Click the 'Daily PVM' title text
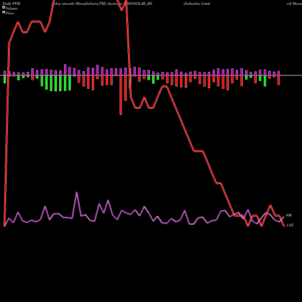 click(x=11, y=4)
